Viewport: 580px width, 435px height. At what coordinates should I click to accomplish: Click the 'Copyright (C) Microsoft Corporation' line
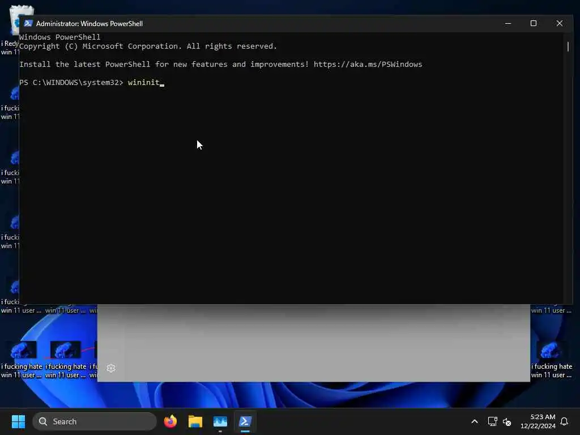click(148, 46)
